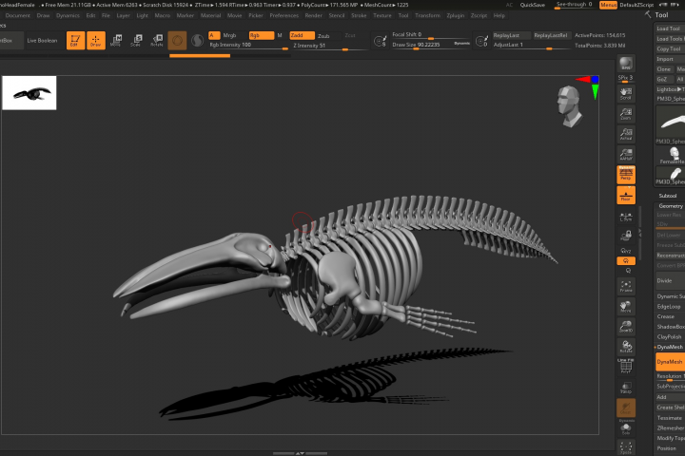Open the Document menu

[18, 16]
